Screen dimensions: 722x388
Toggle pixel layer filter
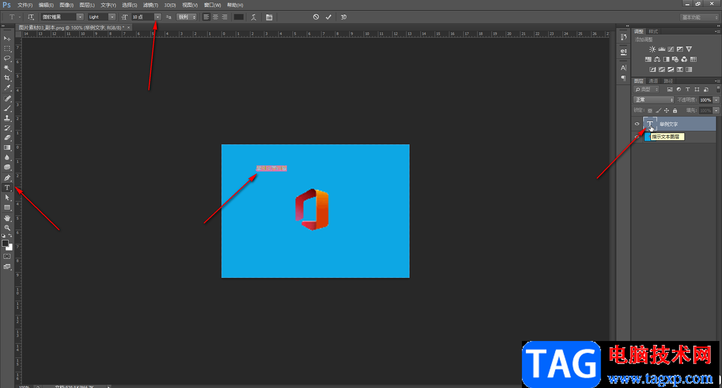pyautogui.click(x=670, y=89)
